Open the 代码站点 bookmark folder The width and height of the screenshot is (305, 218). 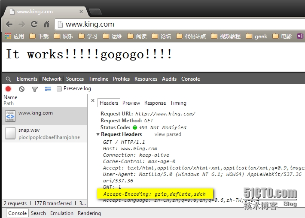(191, 36)
